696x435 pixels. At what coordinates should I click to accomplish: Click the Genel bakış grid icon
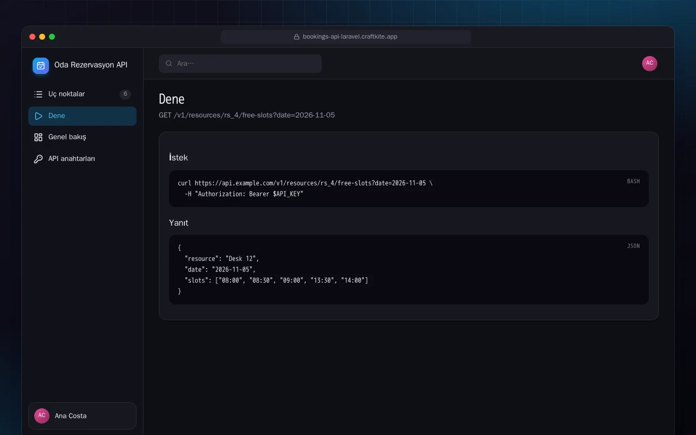(38, 137)
